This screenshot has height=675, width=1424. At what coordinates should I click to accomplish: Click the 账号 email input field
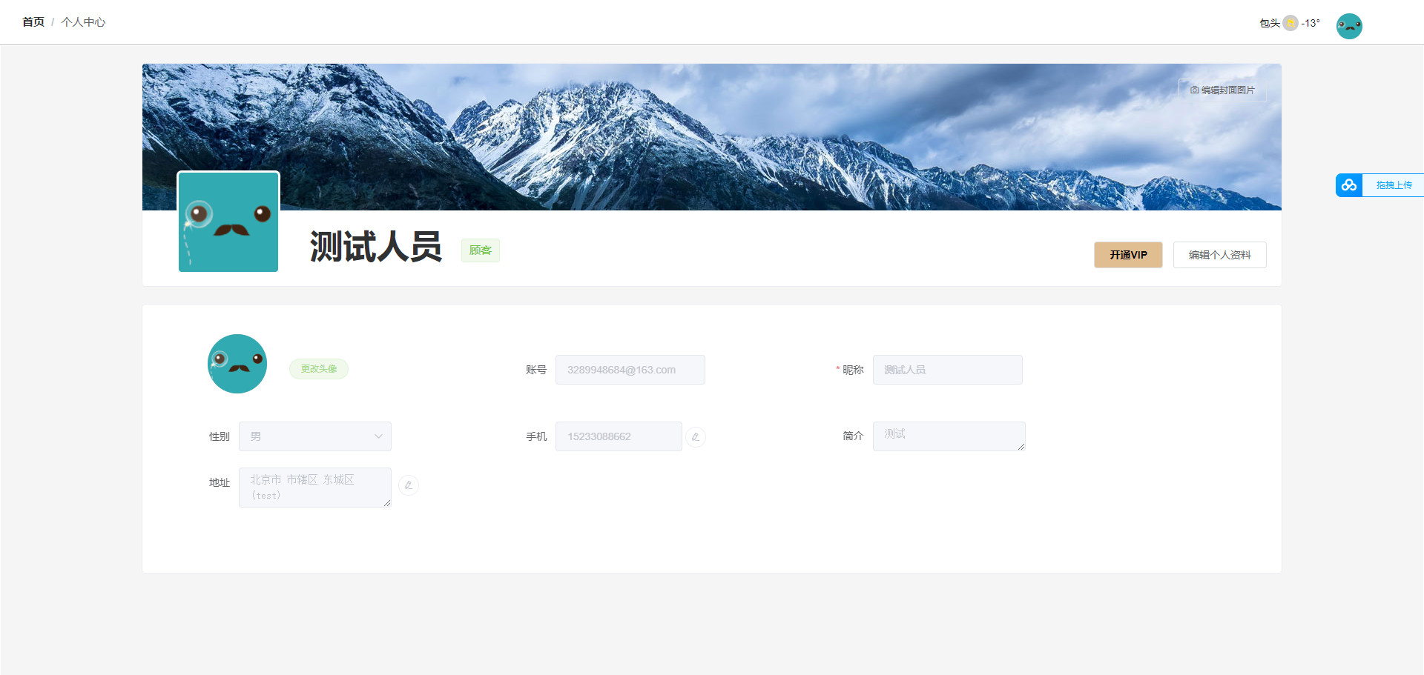[630, 370]
